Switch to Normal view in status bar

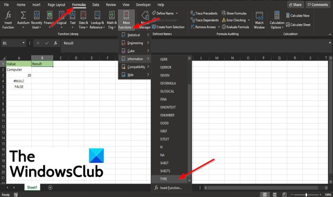[x=264, y=195]
